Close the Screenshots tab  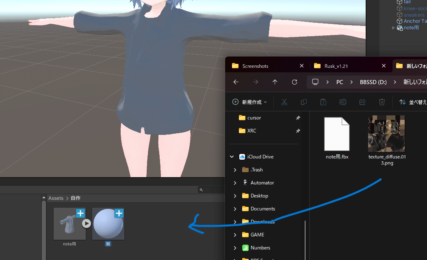pos(302,66)
